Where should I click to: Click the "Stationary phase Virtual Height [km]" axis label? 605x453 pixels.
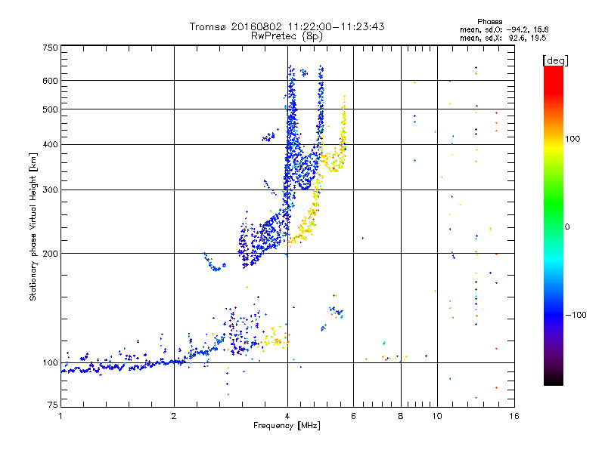click(x=33, y=226)
